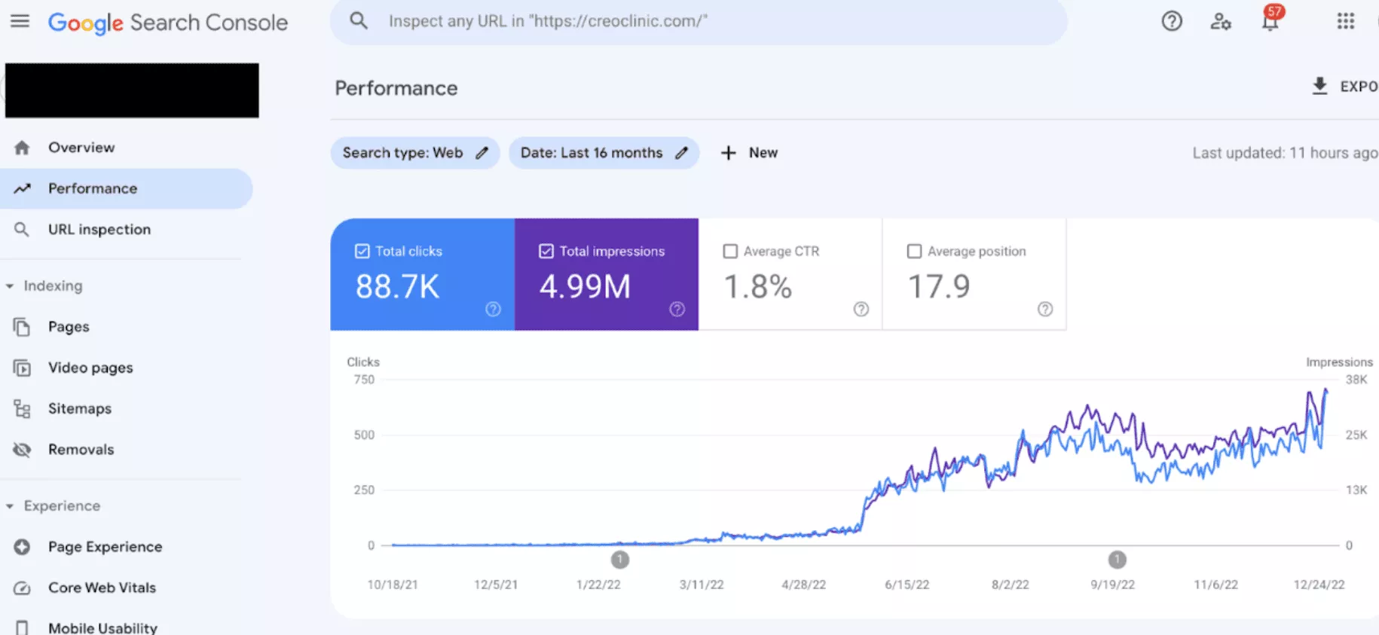Click the users and permissions icon
The image size is (1379, 635).
pyautogui.click(x=1221, y=21)
